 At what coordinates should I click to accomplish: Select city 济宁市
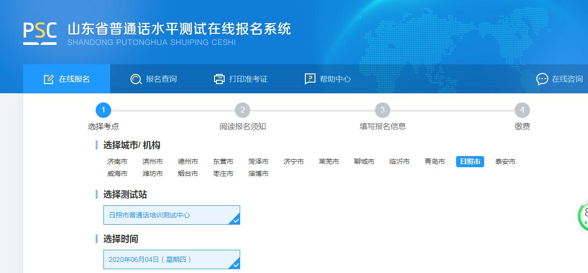(x=294, y=161)
